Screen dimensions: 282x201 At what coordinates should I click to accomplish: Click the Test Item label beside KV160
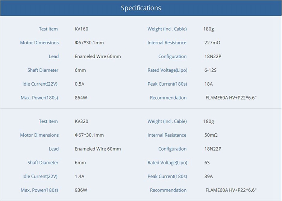(x=49, y=29)
